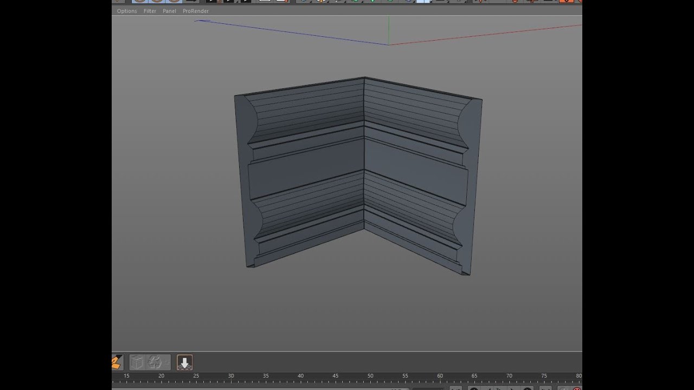Jump to frame 25 on timeline

tap(196, 376)
